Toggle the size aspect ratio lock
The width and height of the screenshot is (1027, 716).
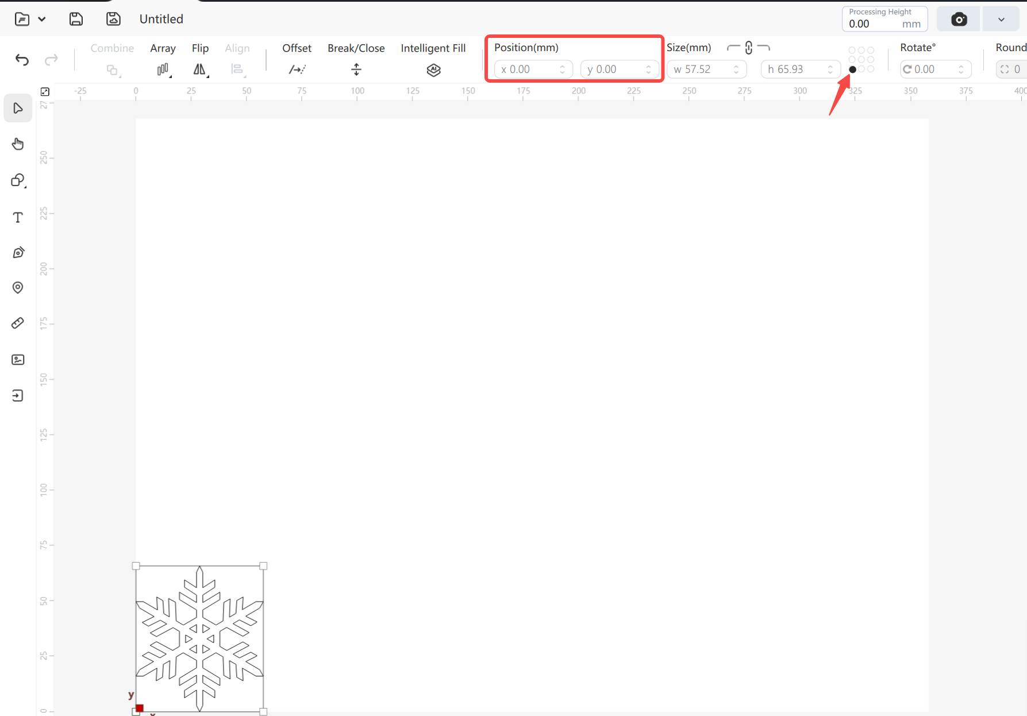(x=748, y=48)
